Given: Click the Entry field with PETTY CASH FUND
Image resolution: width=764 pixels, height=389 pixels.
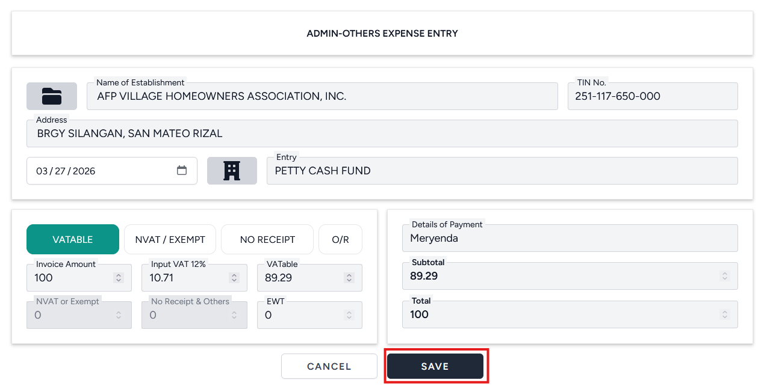Looking at the screenshot, I should click(502, 171).
